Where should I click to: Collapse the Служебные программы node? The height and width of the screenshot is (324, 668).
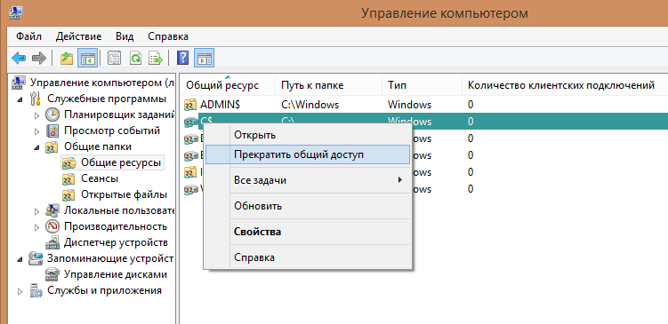coord(20,99)
